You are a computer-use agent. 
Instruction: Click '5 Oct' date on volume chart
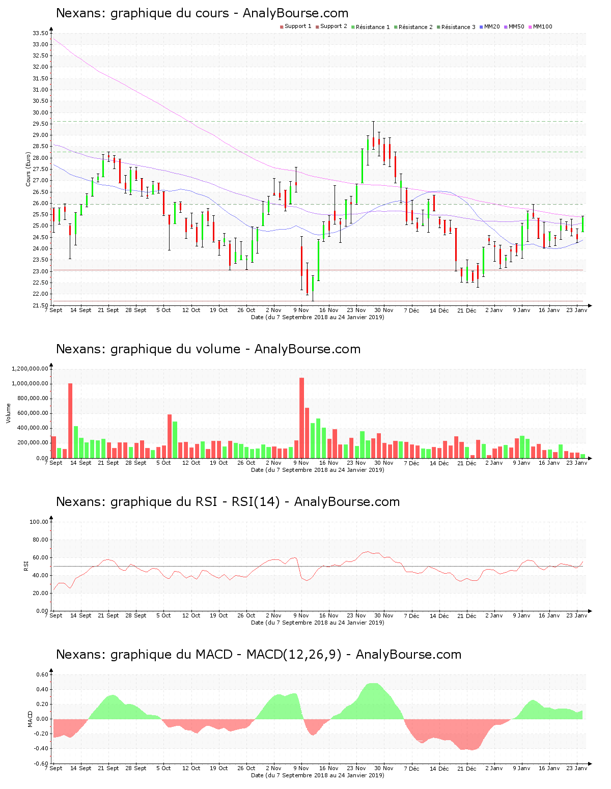pyautogui.click(x=163, y=463)
